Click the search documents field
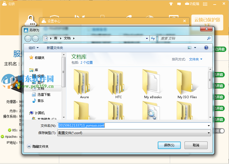 point(183,38)
